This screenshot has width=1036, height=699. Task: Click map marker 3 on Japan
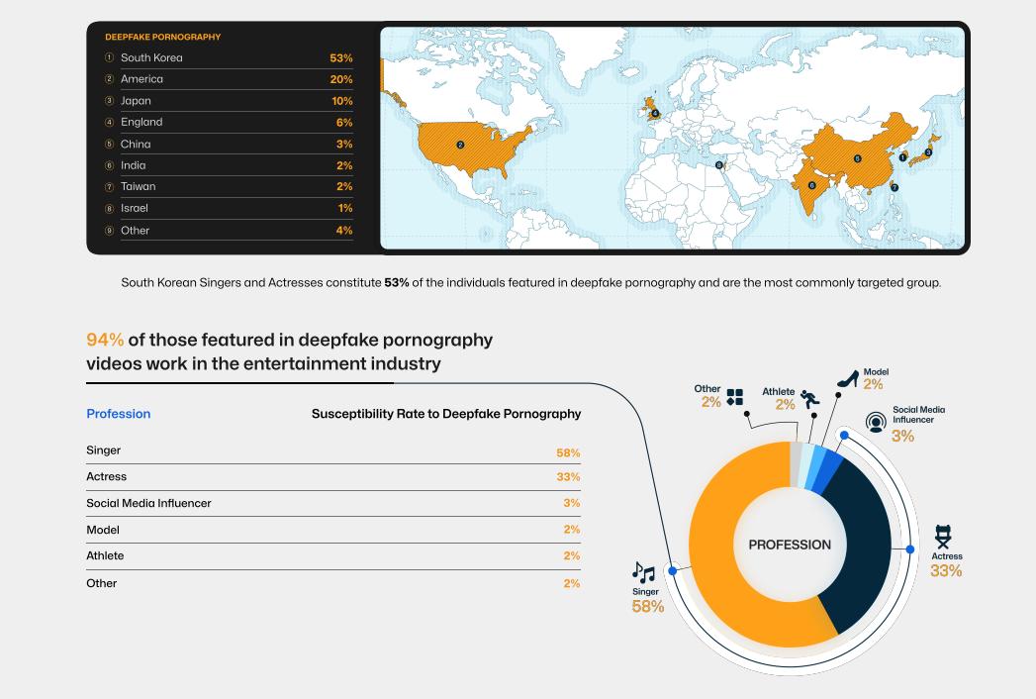pyautogui.click(x=927, y=152)
